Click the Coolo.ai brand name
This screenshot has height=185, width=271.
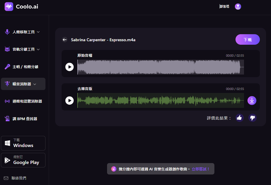click(27, 7)
